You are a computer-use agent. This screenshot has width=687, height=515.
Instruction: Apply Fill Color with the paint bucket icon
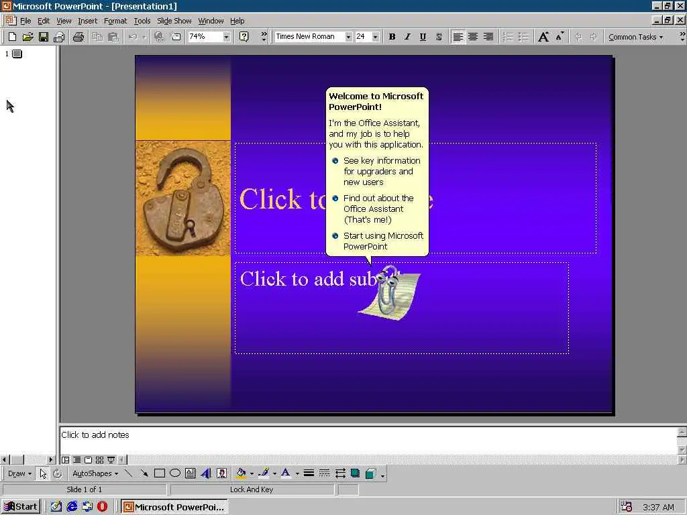[241, 473]
